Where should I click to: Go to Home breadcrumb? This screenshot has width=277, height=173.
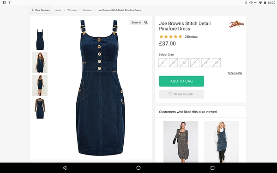pyautogui.click(x=58, y=10)
